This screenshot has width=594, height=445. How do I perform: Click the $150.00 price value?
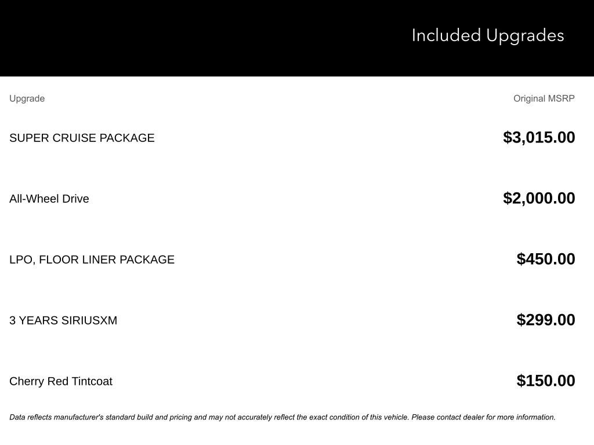(x=545, y=381)
